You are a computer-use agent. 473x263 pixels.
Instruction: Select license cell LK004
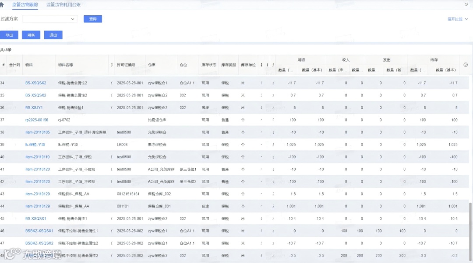(122, 145)
